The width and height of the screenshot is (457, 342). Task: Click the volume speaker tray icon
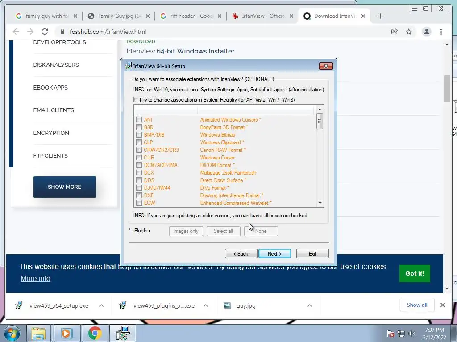pyautogui.click(x=412, y=334)
